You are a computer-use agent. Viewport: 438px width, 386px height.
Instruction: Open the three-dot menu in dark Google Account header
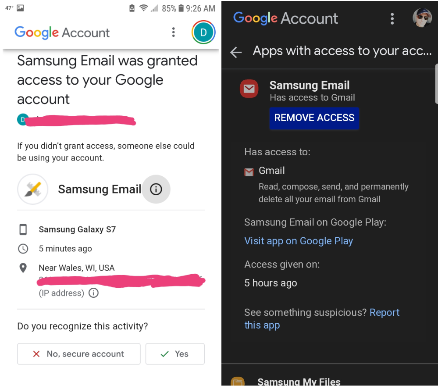tap(392, 19)
